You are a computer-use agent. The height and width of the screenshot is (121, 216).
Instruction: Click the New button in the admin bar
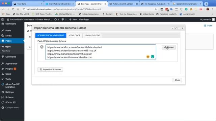coord(73,19)
